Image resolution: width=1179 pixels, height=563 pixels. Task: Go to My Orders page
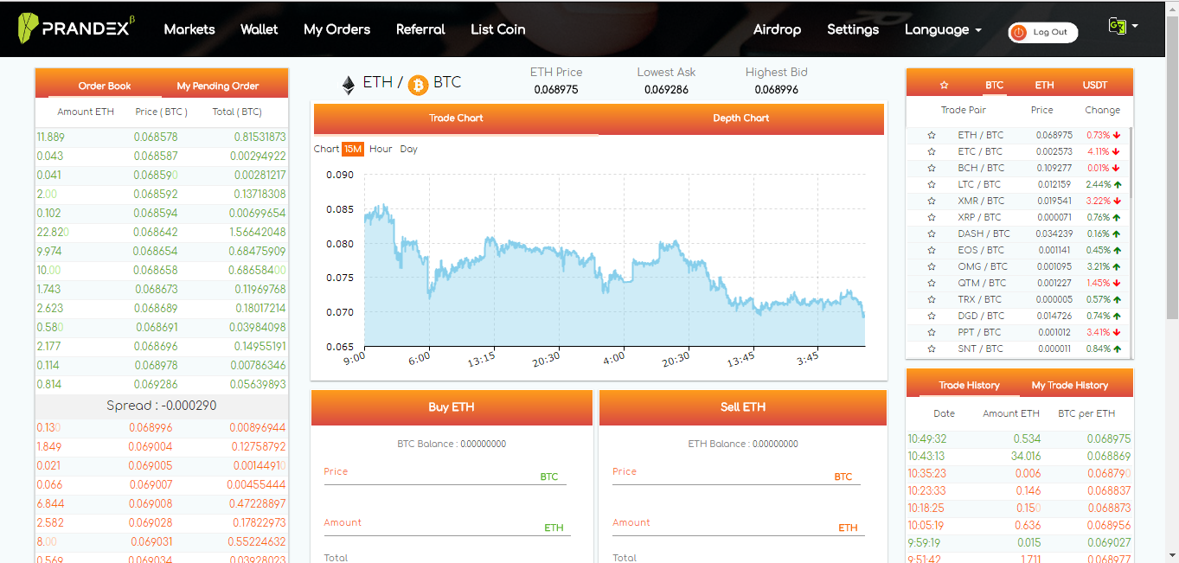point(336,29)
